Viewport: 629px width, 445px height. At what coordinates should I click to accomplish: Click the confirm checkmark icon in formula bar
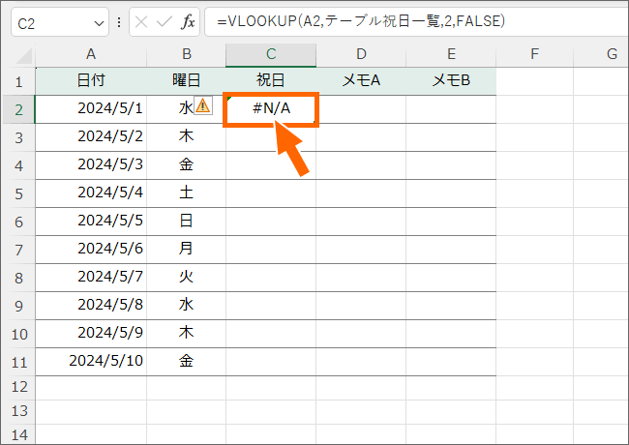coord(165,21)
